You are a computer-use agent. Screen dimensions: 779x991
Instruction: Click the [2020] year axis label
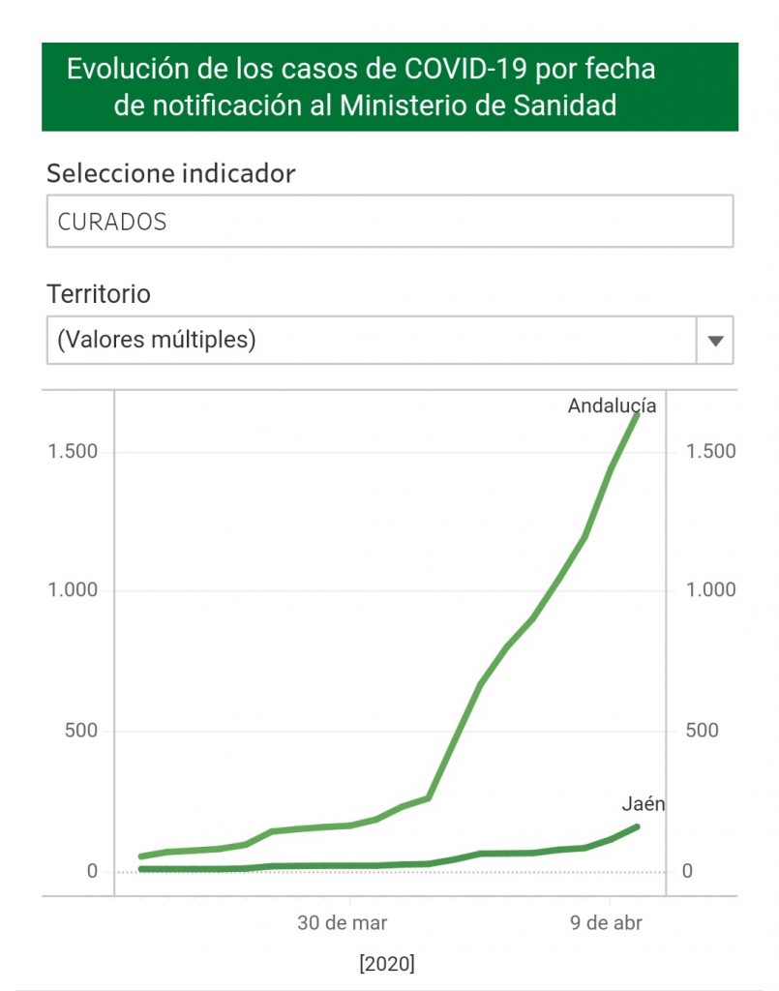click(386, 964)
